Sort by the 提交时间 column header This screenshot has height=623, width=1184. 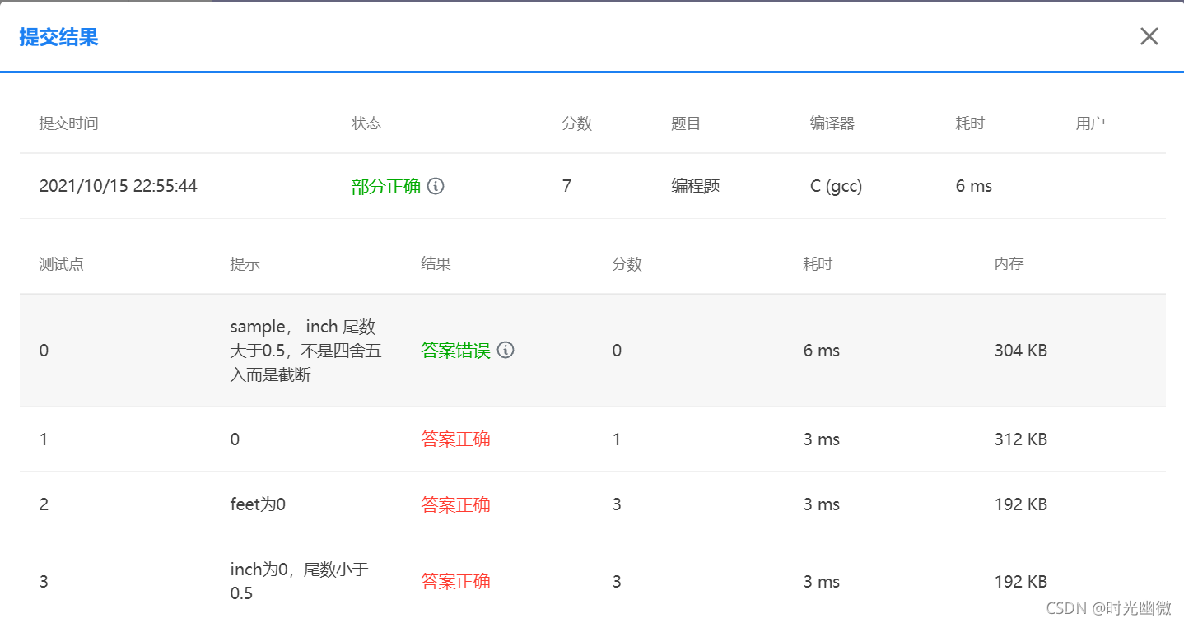tap(69, 123)
